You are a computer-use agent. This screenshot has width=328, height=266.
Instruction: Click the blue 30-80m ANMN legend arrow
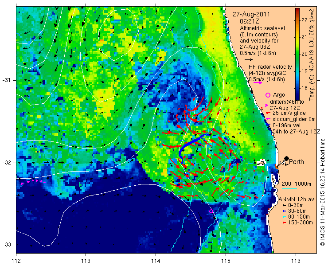point(284,211)
